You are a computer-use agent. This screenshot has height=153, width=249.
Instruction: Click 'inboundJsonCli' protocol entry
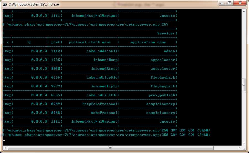click(102, 51)
